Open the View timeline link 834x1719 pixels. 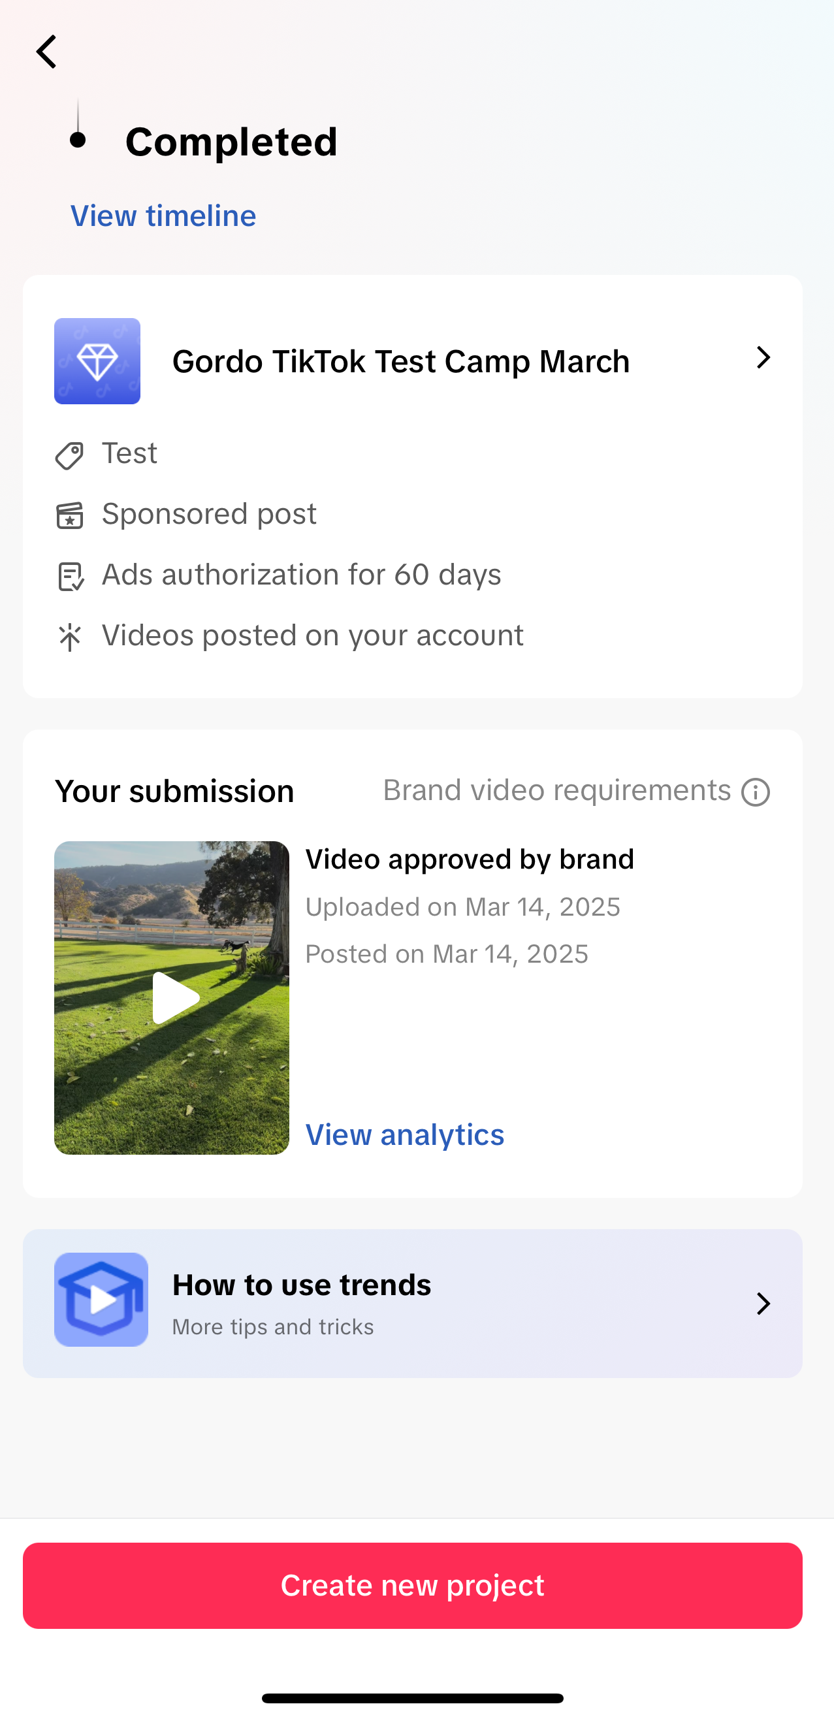tap(163, 216)
